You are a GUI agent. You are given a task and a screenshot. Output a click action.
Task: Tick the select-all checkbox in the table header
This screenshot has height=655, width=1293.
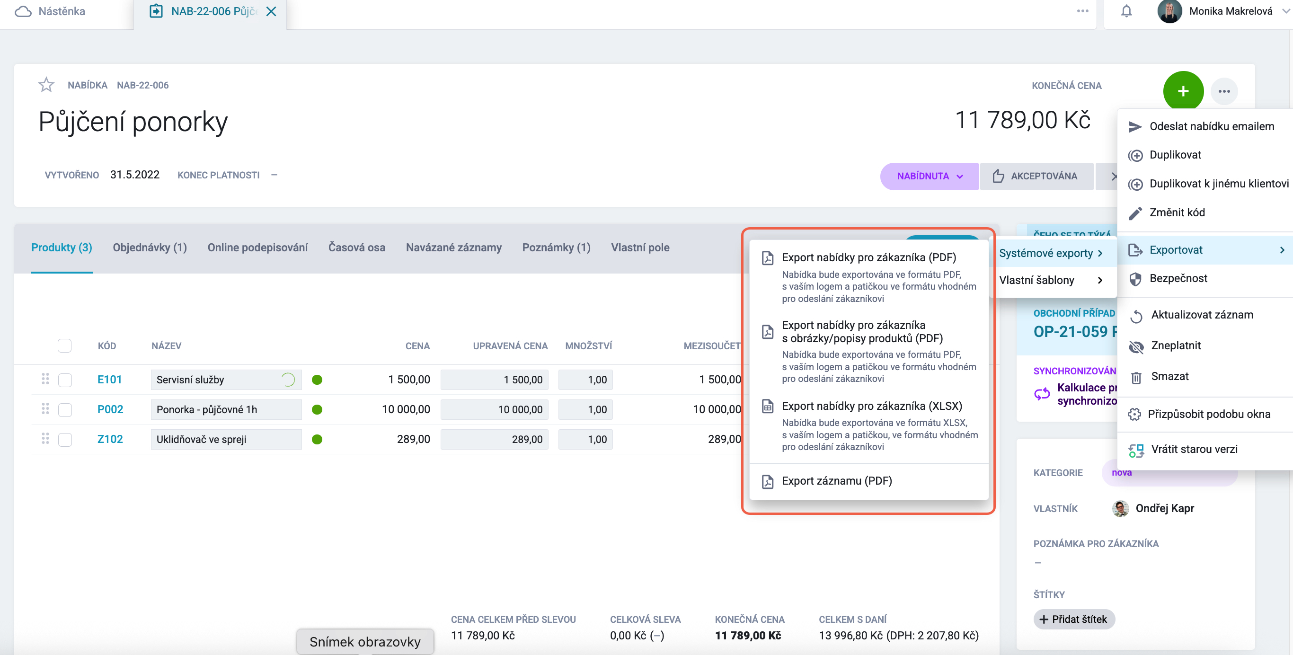(65, 345)
